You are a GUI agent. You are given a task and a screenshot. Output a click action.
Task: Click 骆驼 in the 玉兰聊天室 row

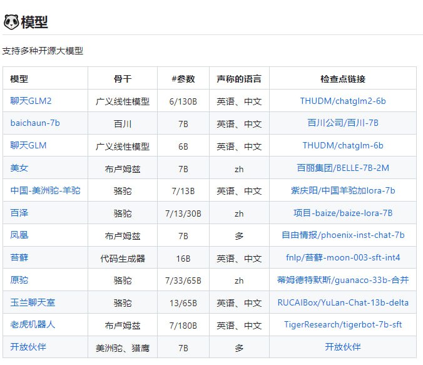click(x=123, y=303)
